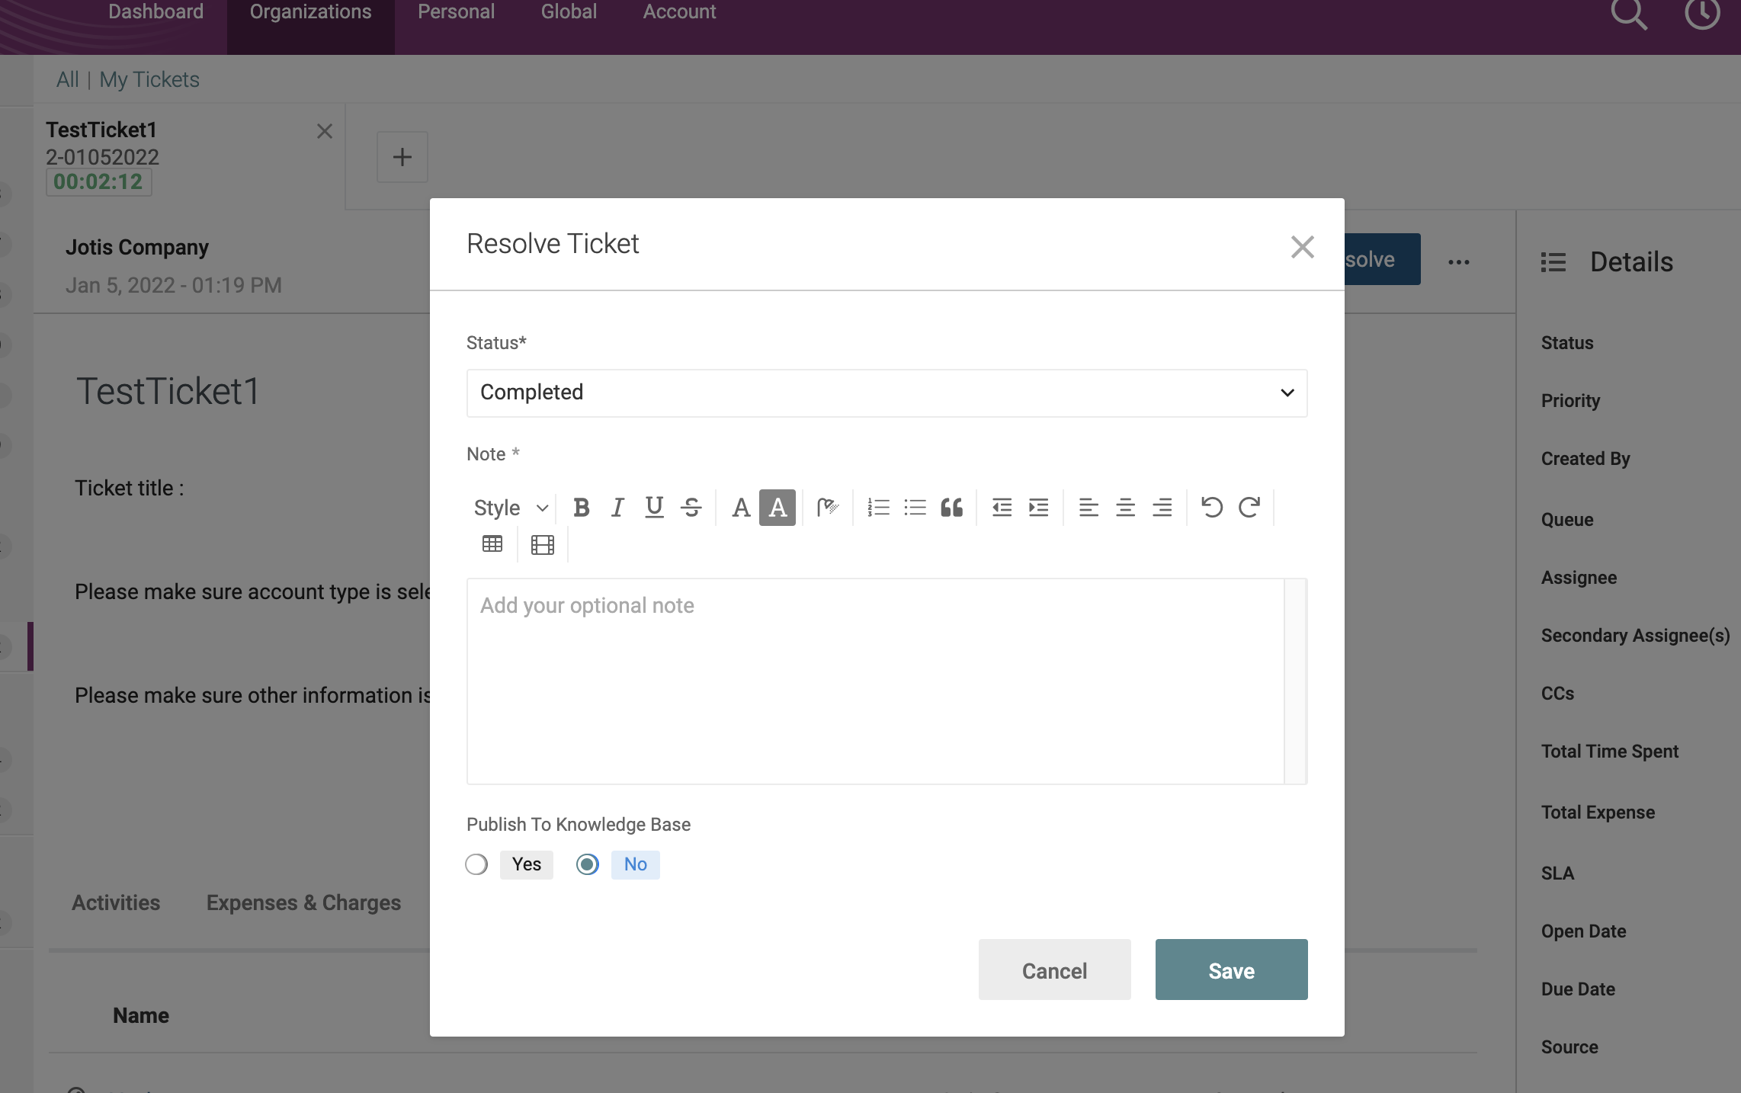Align note text to the left
Screen dimensions: 1741x1093
(1089, 508)
